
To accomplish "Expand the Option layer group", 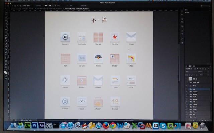I will click(x=189, y=104).
